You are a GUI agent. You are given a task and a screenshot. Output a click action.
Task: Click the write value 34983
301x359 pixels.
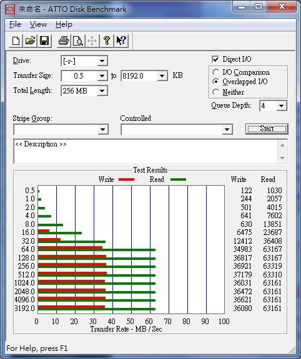click(242, 249)
